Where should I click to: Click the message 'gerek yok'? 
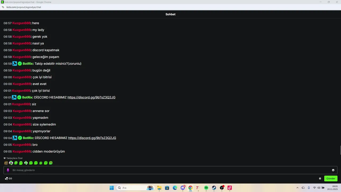pos(40,37)
